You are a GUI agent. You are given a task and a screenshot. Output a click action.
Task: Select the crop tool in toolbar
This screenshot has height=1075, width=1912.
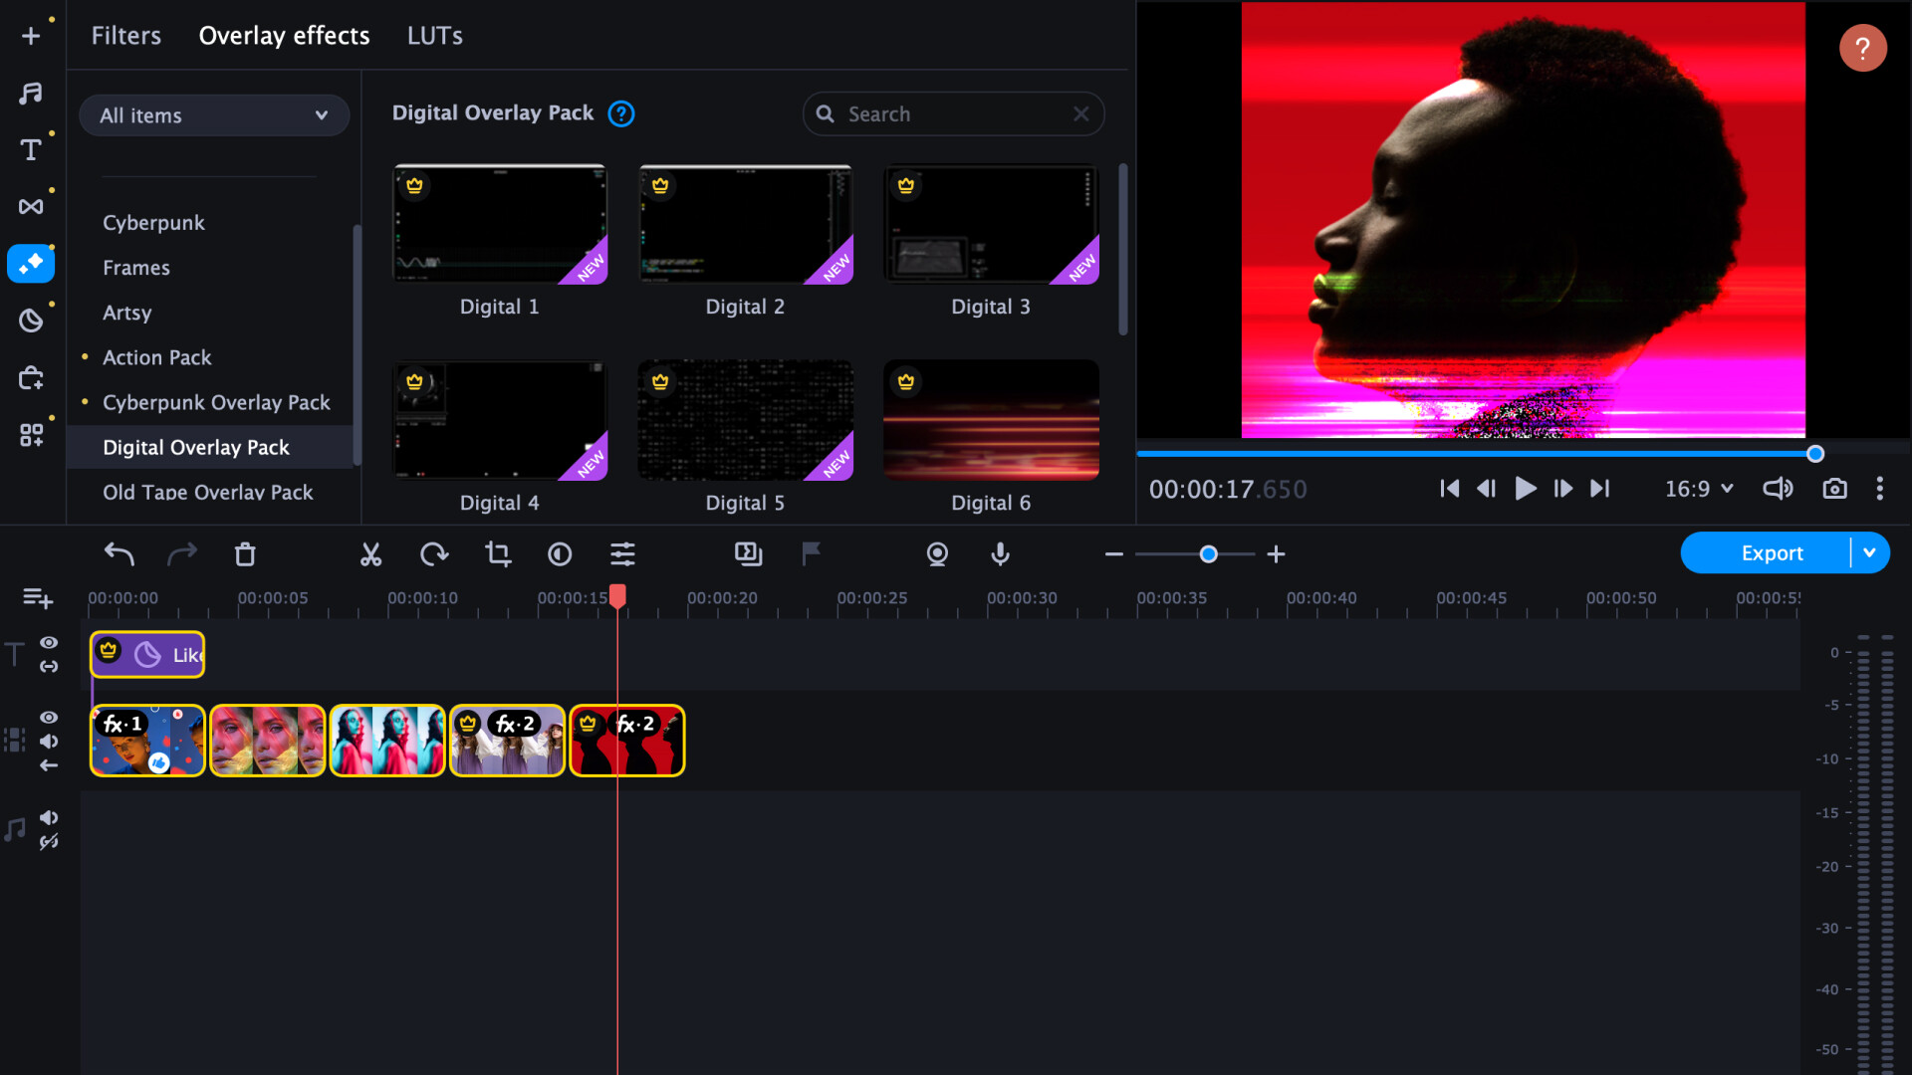click(496, 553)
